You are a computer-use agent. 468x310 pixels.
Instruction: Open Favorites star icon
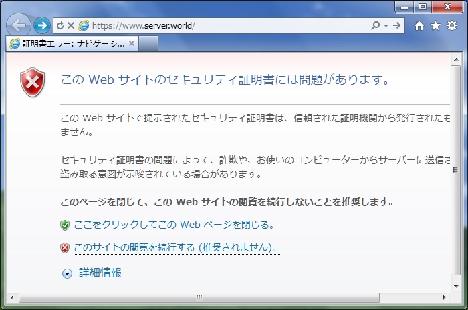pyautogui.click(x=435, y=25)
